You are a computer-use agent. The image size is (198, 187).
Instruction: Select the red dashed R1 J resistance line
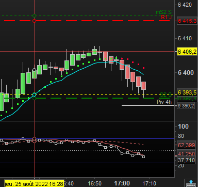pos(87,21)
